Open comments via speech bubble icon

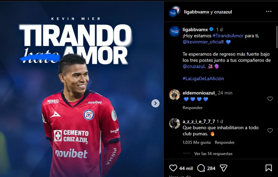pos(201,168)
